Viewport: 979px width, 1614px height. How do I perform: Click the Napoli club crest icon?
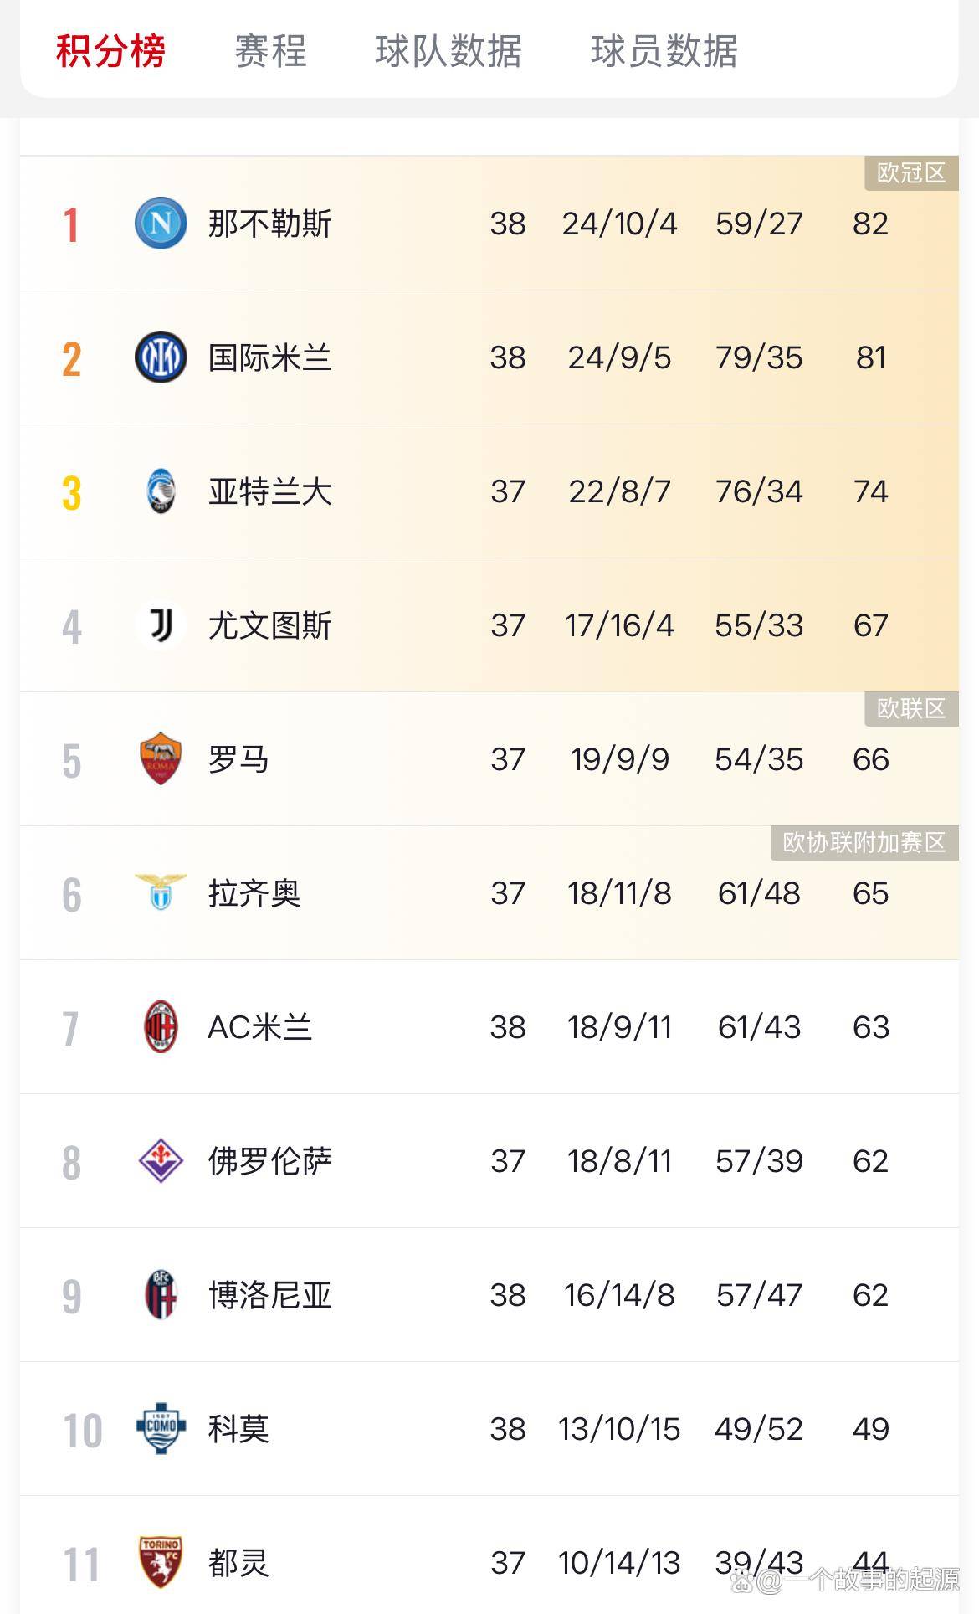click(x=161, y=224)
